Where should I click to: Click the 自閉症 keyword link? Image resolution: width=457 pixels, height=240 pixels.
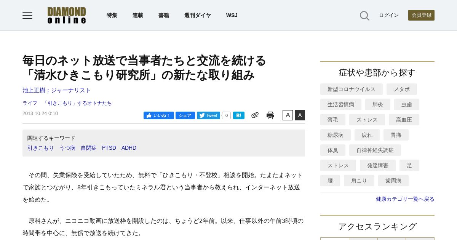point(89,148)
